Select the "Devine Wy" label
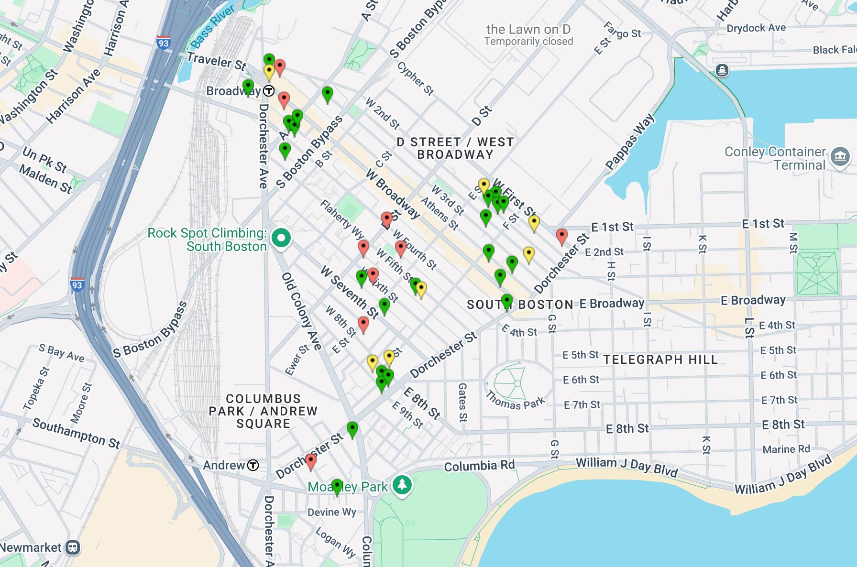This screenshot has width=857, height=567. [332, 512]
